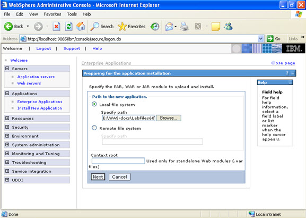The width and height of the screenshot is (306, 218).
Task: Expand Monitoring and Tuning section
Action: coord(7,153)
